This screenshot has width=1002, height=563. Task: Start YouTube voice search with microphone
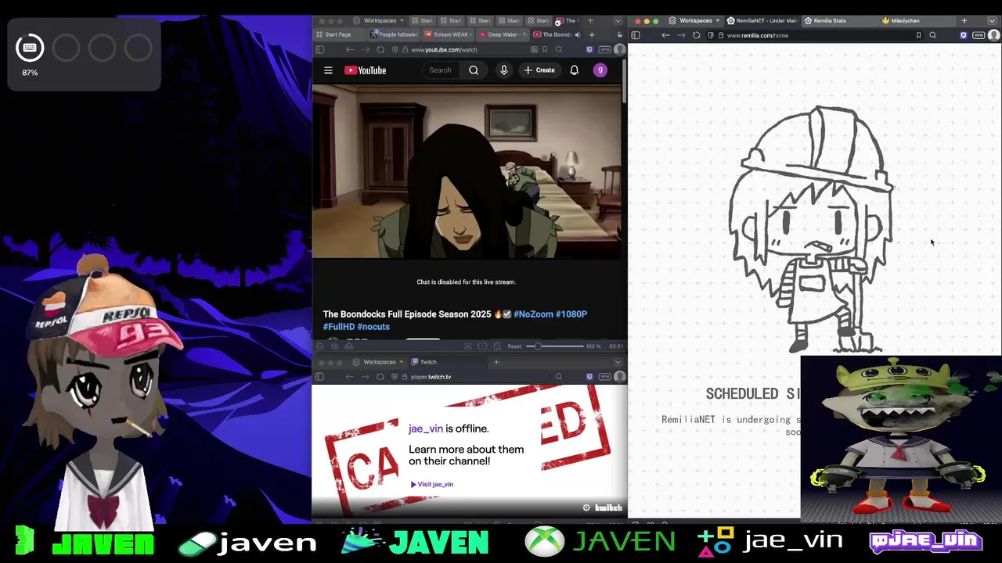504,70
